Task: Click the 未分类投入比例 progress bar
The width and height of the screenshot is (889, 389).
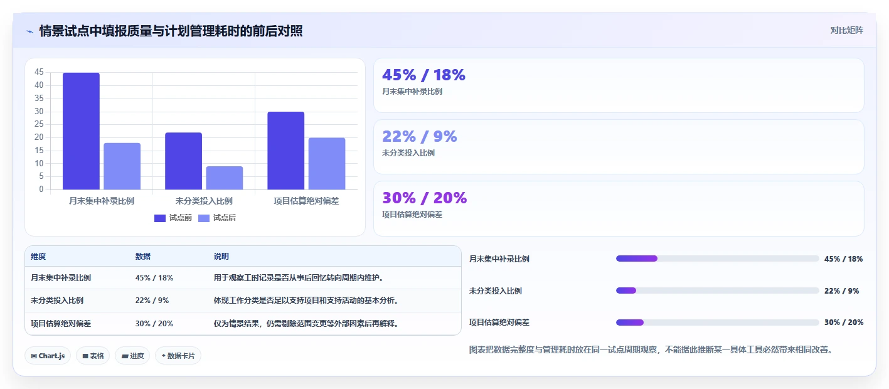Action: (718, 290)
